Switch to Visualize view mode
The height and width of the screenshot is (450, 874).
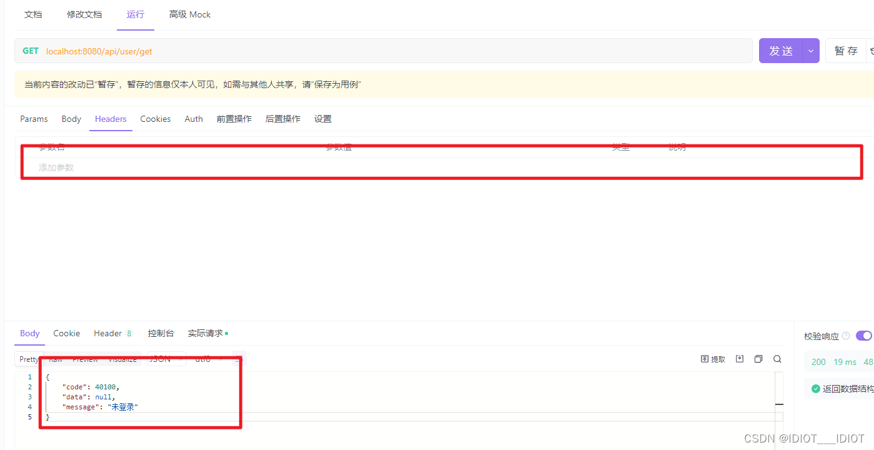coord(122,359)
